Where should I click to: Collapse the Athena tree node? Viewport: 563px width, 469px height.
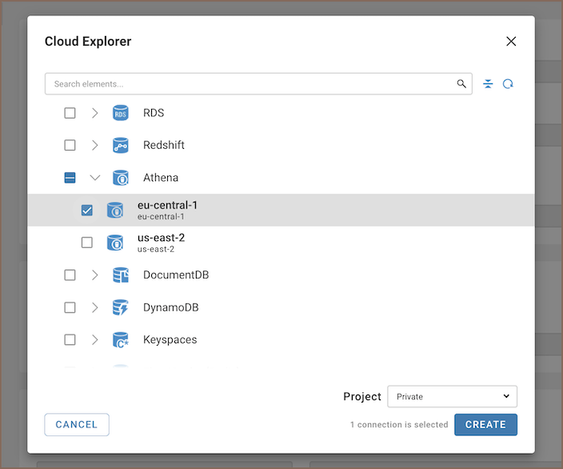point(95,178)
